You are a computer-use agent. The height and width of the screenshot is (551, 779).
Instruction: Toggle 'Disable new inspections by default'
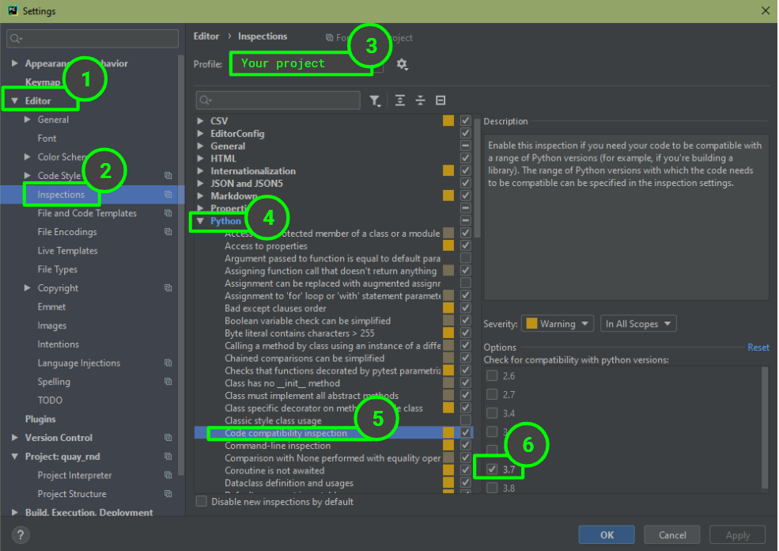(x=200, y=501)
